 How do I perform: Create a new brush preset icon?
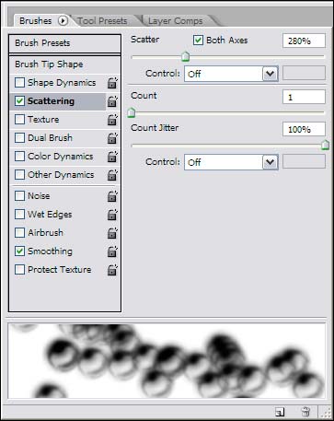[x=280, y=412]
